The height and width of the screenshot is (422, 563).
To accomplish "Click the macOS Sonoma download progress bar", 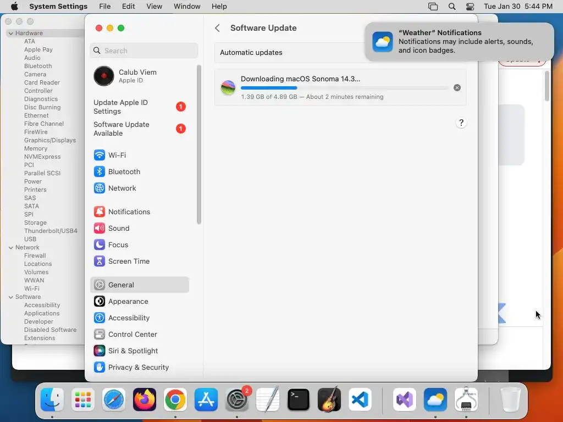I will (x=344, y=88).
